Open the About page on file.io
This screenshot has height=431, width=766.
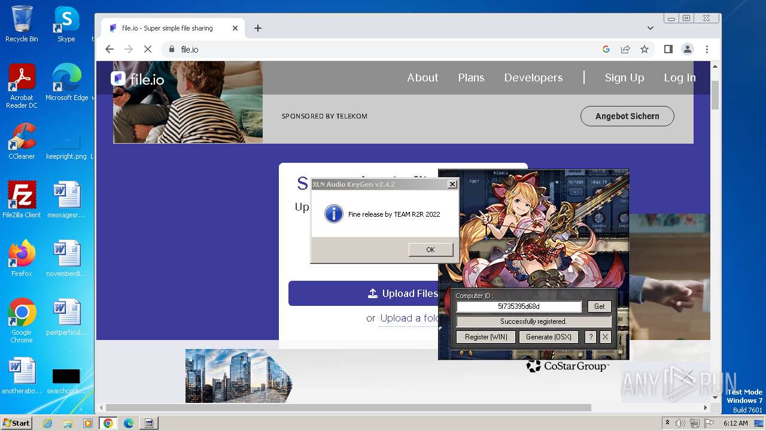point(422,78)
